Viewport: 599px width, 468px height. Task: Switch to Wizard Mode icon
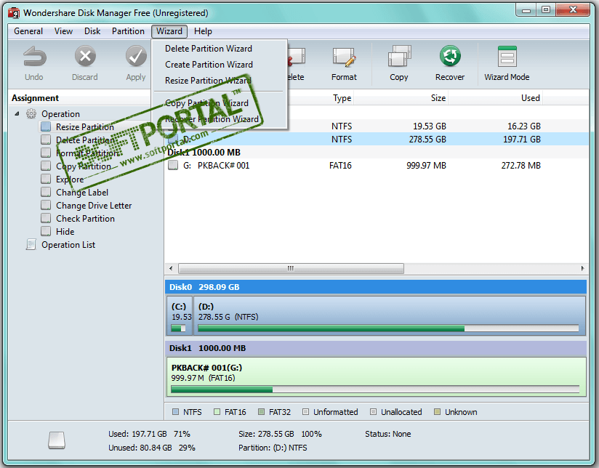click(x=507, y=57)
